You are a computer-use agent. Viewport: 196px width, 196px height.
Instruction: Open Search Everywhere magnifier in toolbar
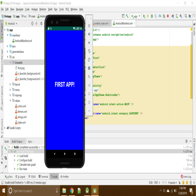tap(186, 16)
